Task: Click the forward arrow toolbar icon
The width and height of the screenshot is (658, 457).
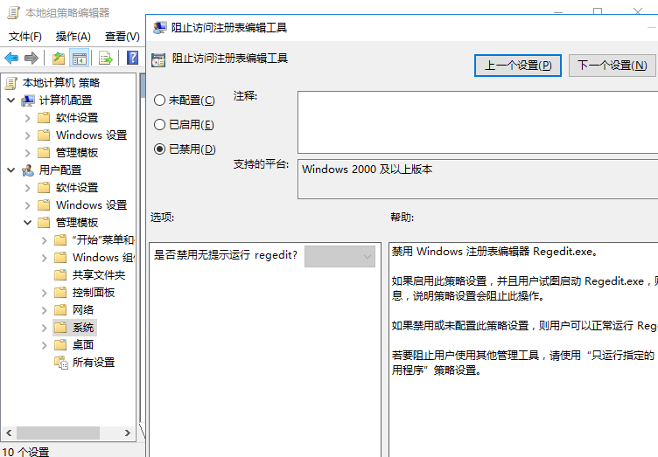Action: 31,58
